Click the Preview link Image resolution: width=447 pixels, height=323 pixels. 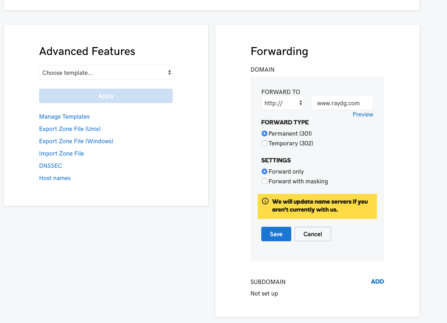click(x=363, y=114)
